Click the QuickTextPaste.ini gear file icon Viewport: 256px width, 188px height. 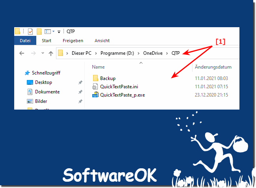95,87
